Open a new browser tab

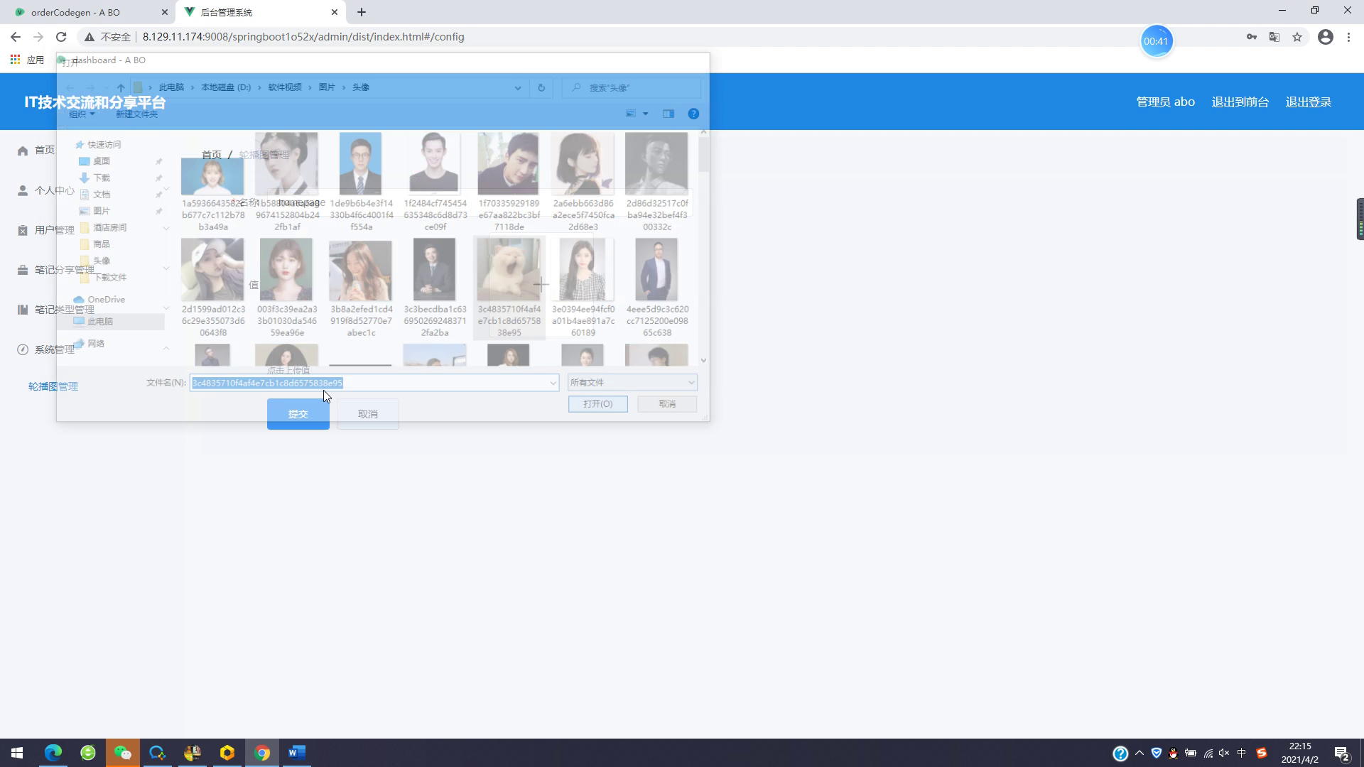pyautogui.click(x=362, y=12)
